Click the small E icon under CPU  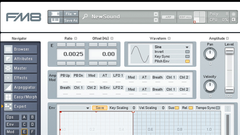[x=234, y=20]
